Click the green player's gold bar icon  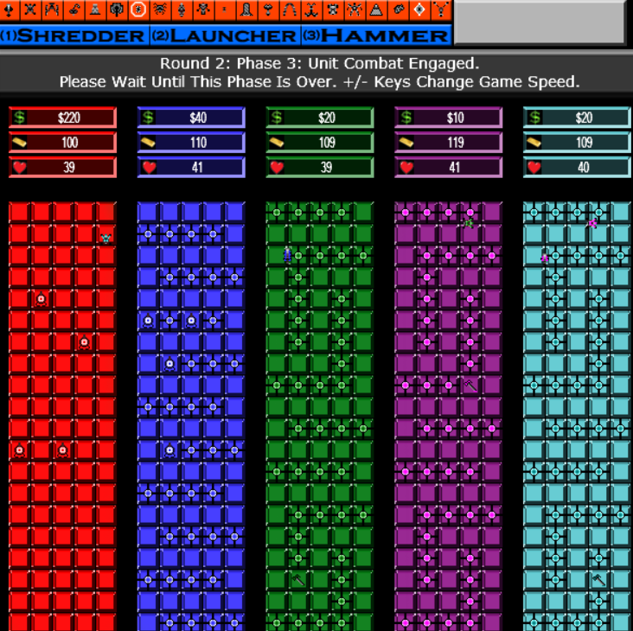coord(277,143)
